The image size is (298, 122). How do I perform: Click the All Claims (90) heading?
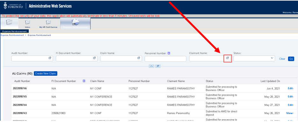[22, 74]
